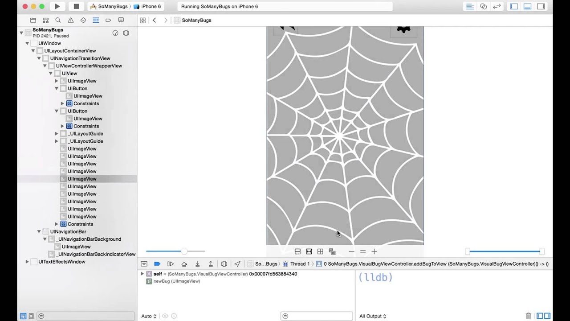This screenshot has height=321, width=570.
Task: Collapse the UINavigationTransitionView node
Action: click(x=39, y=58)
